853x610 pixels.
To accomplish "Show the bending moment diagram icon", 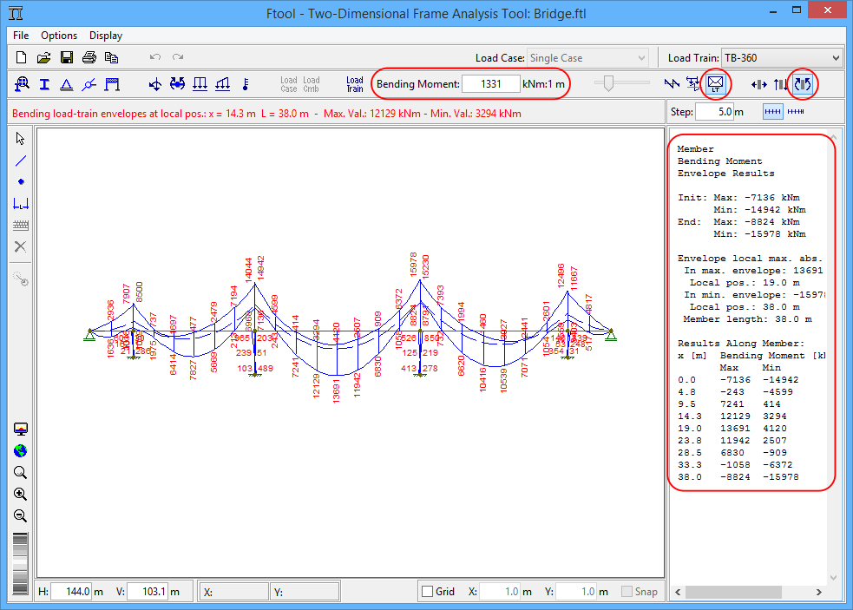I will (802, 84).
